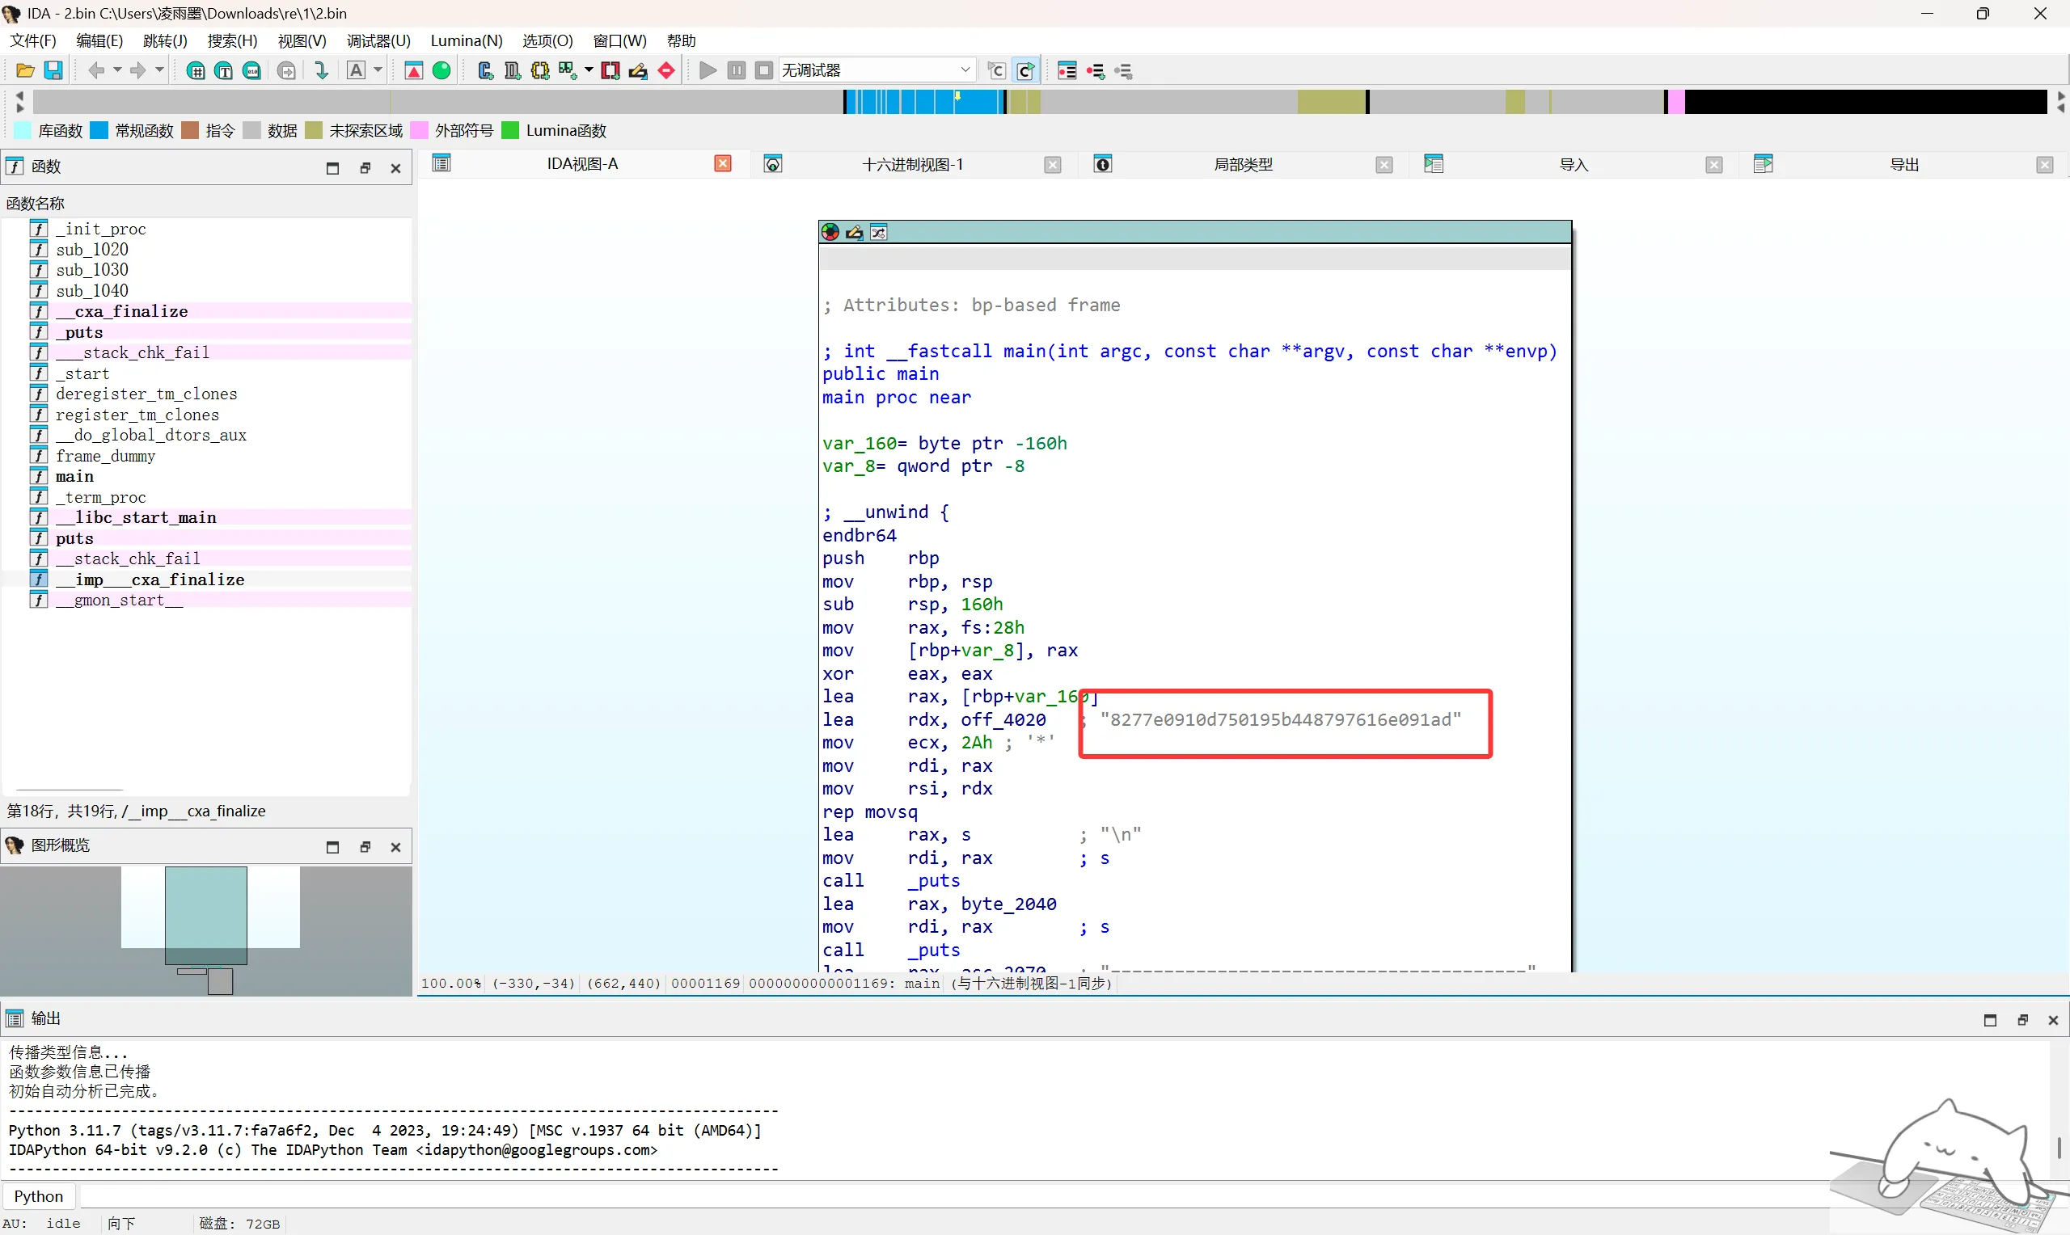
Task: Terminate process with the stop square button
Action: click(764, 71)
